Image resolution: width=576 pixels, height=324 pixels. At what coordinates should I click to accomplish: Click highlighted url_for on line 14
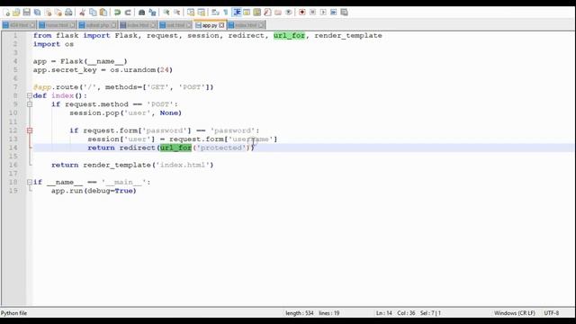tap(176, 148)
